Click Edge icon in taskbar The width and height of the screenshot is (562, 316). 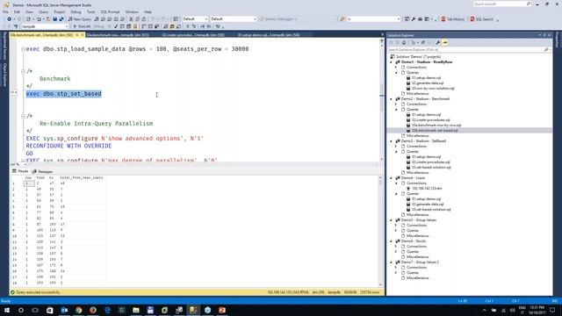[x=107, y=310]
